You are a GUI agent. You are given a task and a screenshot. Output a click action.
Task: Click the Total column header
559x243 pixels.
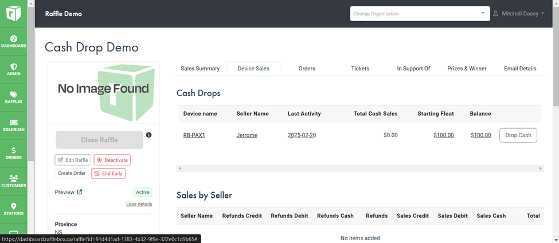point(533,216)
